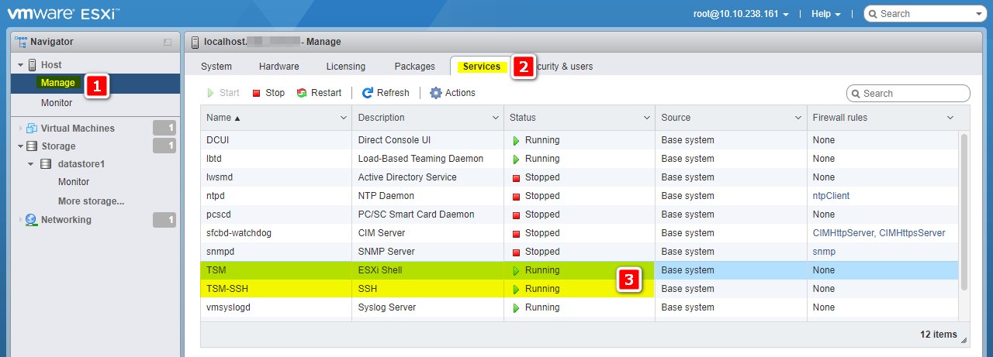Image resolution: width=993 pixels, height=357 pixels.
Task: Click the Restart service icon
Action: 302,93
